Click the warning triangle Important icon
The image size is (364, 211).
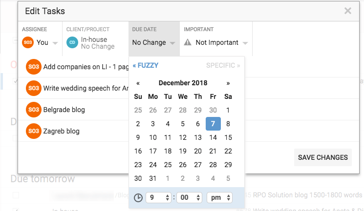[188, 42]
